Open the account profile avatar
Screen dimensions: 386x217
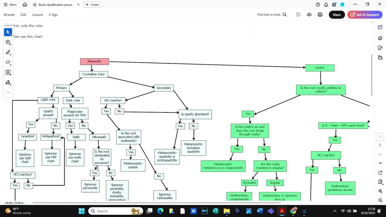342,5
